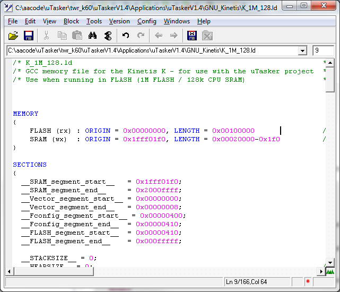
Task: Click __SRAM_segment_end__ value 0x2000ffff
Action: coord(157,190)
